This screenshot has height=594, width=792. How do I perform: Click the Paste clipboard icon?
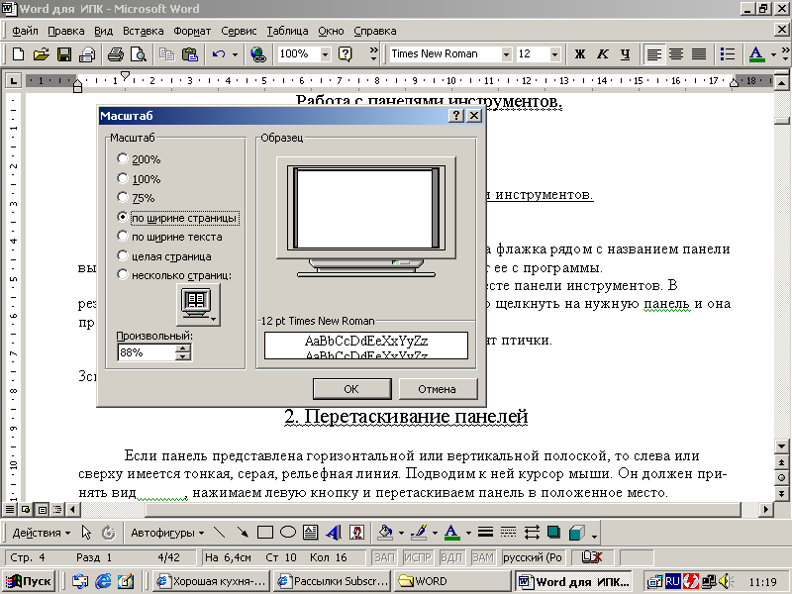click(189, 54)
